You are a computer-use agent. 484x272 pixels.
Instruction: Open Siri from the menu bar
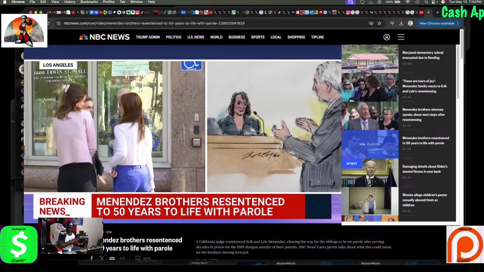tap(443, 2)
